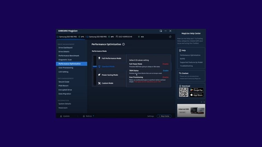Viewport: 262px width, 147px height.
Task: Click the refresh icon in the drive bar
Action: pos(170,37)
